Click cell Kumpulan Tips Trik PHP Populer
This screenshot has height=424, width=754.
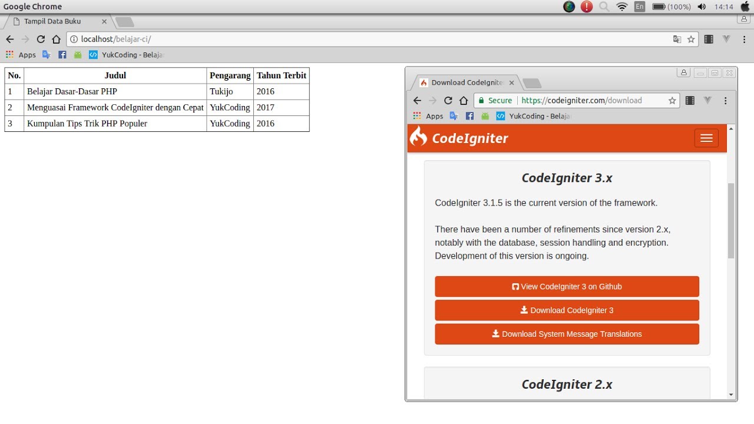[115, 123]
